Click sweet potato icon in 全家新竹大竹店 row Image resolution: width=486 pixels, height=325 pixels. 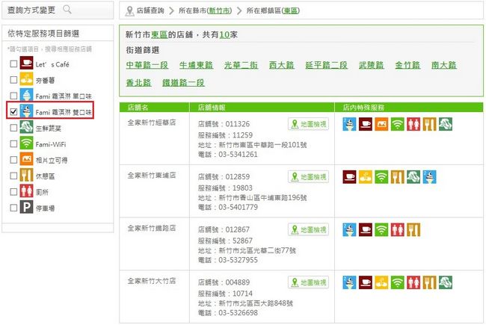[381, 282]
